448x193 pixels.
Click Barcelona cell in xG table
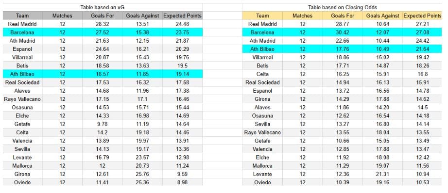point(22,32)
